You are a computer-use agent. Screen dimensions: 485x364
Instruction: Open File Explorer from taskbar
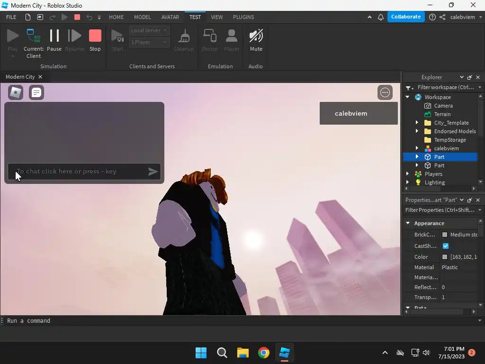click(243, 353)
